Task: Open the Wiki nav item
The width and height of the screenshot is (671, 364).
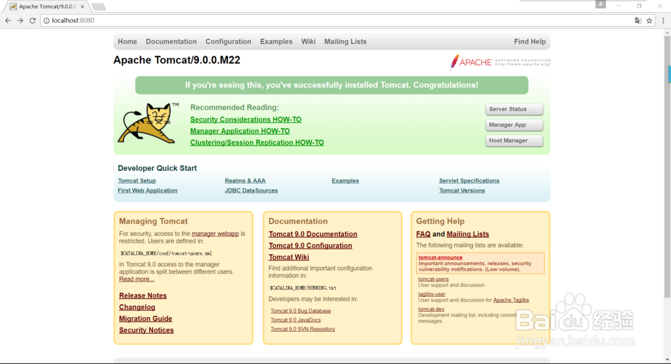Action: pyautogui.click(x=308, y=42)
